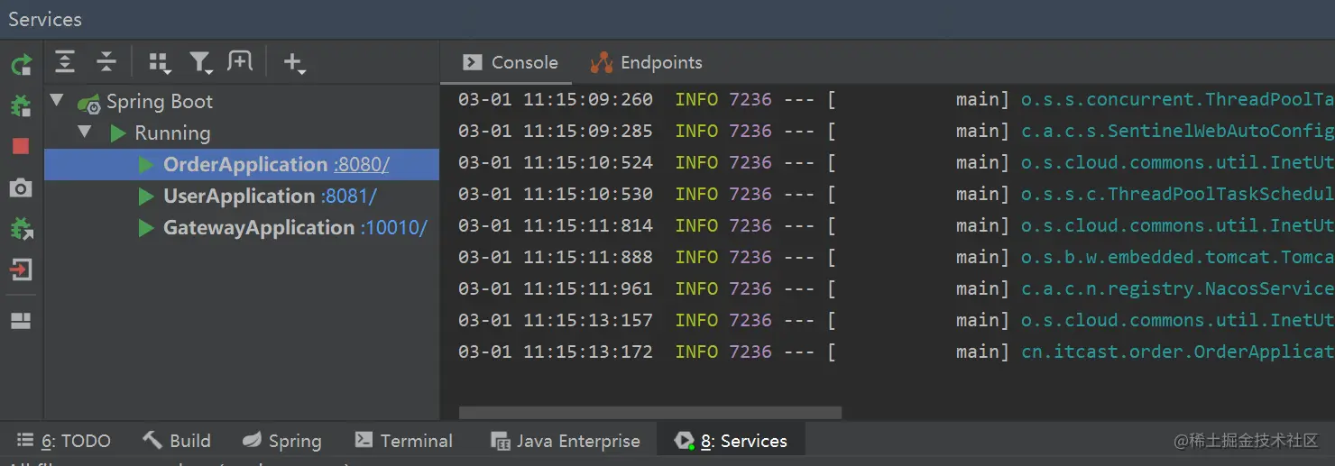Viewport: 1335px width, 466px height.
Task: Click log line with o.s.b.w.embedded.tomcat
Action: tap(896, 257)
